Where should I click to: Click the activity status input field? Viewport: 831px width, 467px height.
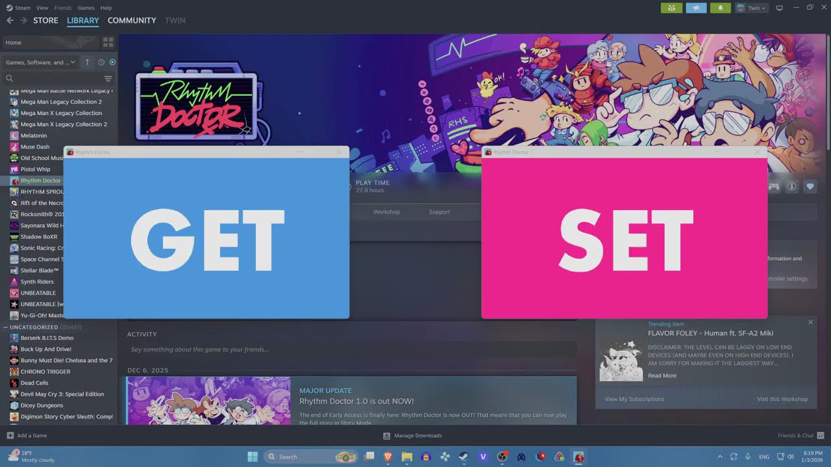coord(352,350)
